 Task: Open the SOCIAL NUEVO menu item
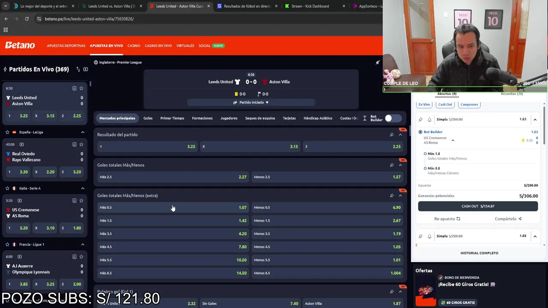point(211,46)
